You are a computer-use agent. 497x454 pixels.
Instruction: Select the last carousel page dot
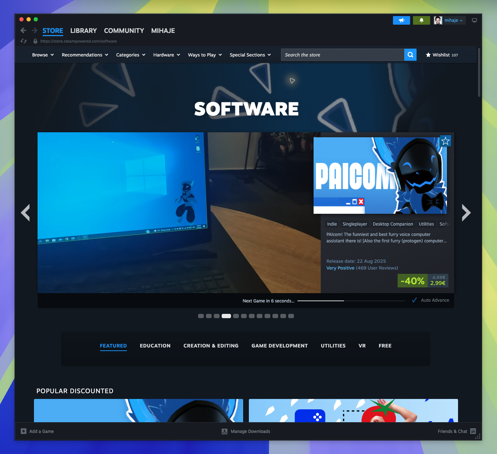coord(291,316)
